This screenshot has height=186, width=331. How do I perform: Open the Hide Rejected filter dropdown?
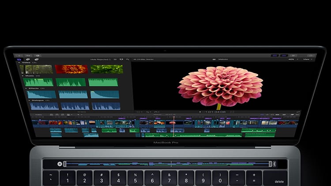click(101, 60)
